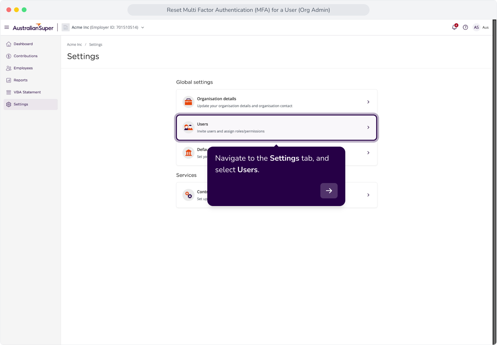Click the next arrow button in tooltip
The width and height of the screenshot is (497, 345).
pos(329,191)
